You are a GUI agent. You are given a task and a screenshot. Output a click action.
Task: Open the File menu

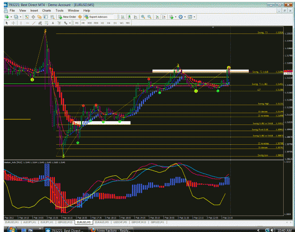[x=12, y=11]
